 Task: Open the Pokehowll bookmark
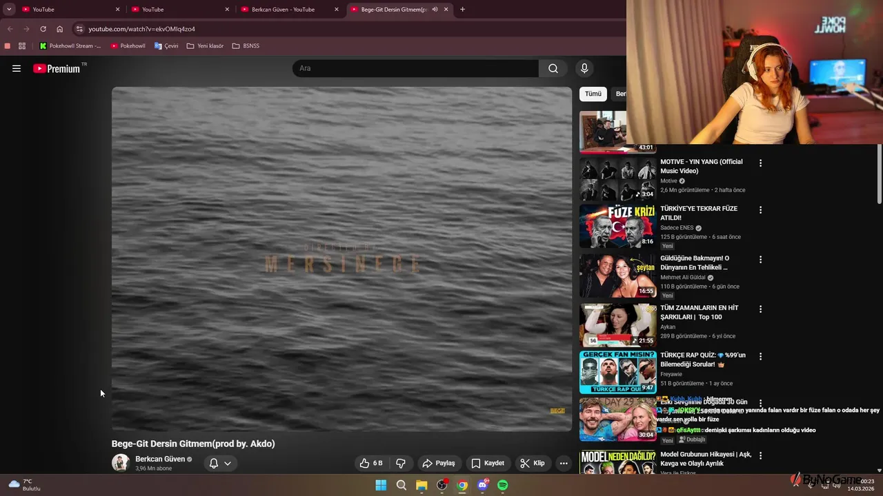coord(127,46)
